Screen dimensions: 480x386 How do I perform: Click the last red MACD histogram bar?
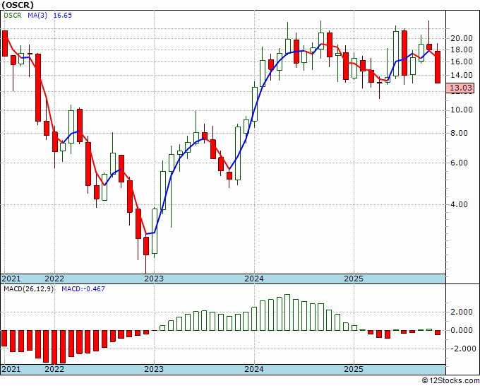coord(438,333)
